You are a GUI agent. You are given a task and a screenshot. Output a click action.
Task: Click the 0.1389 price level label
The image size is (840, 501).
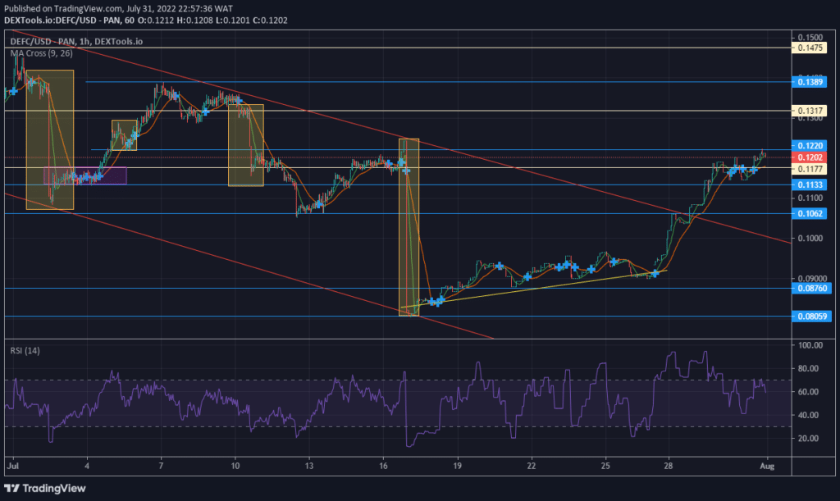(810, 82)
